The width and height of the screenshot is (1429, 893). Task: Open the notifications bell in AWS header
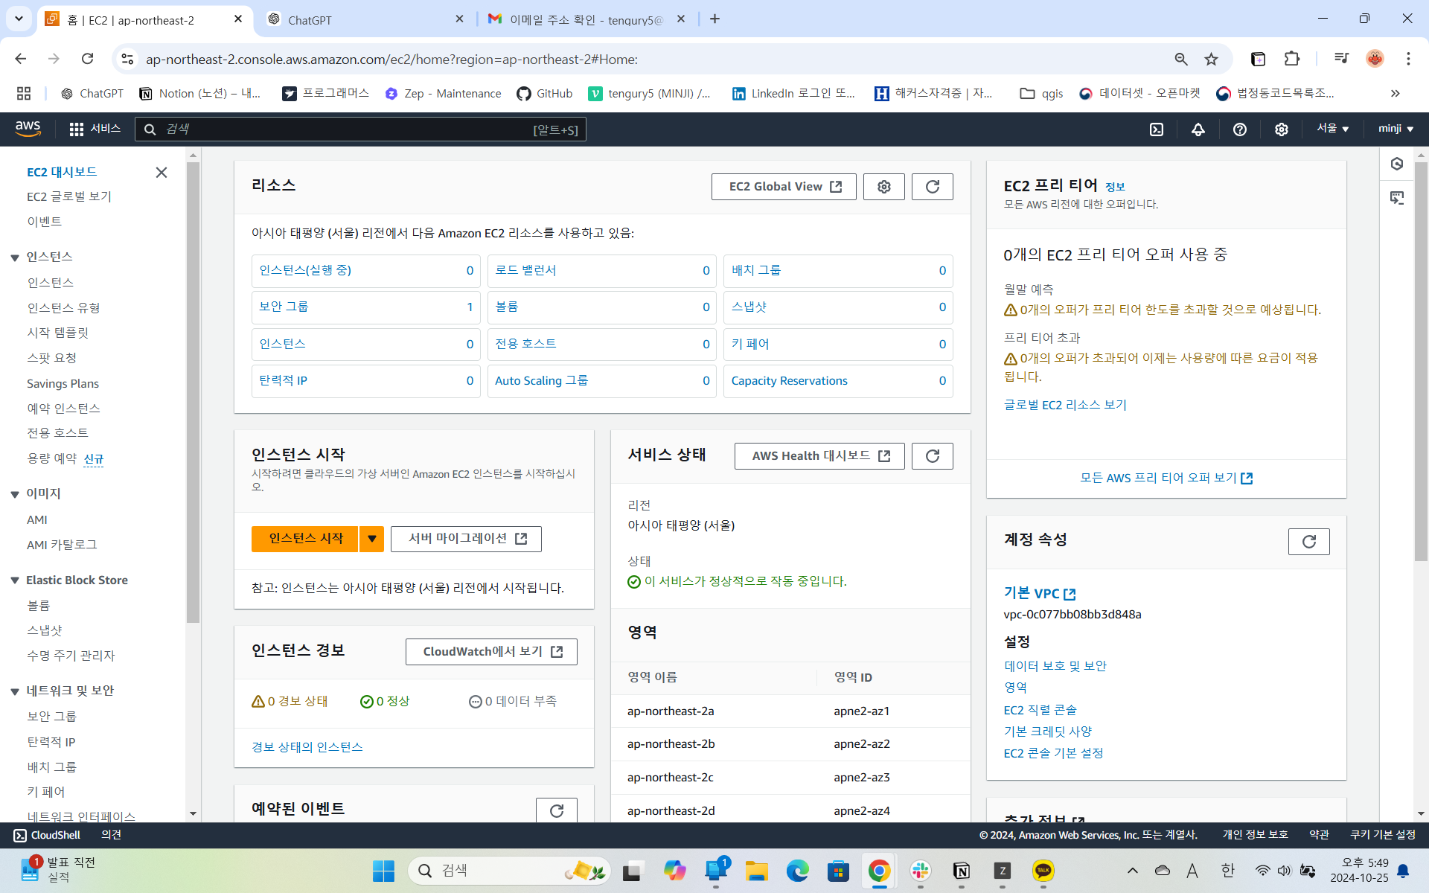coord(1198,129)
